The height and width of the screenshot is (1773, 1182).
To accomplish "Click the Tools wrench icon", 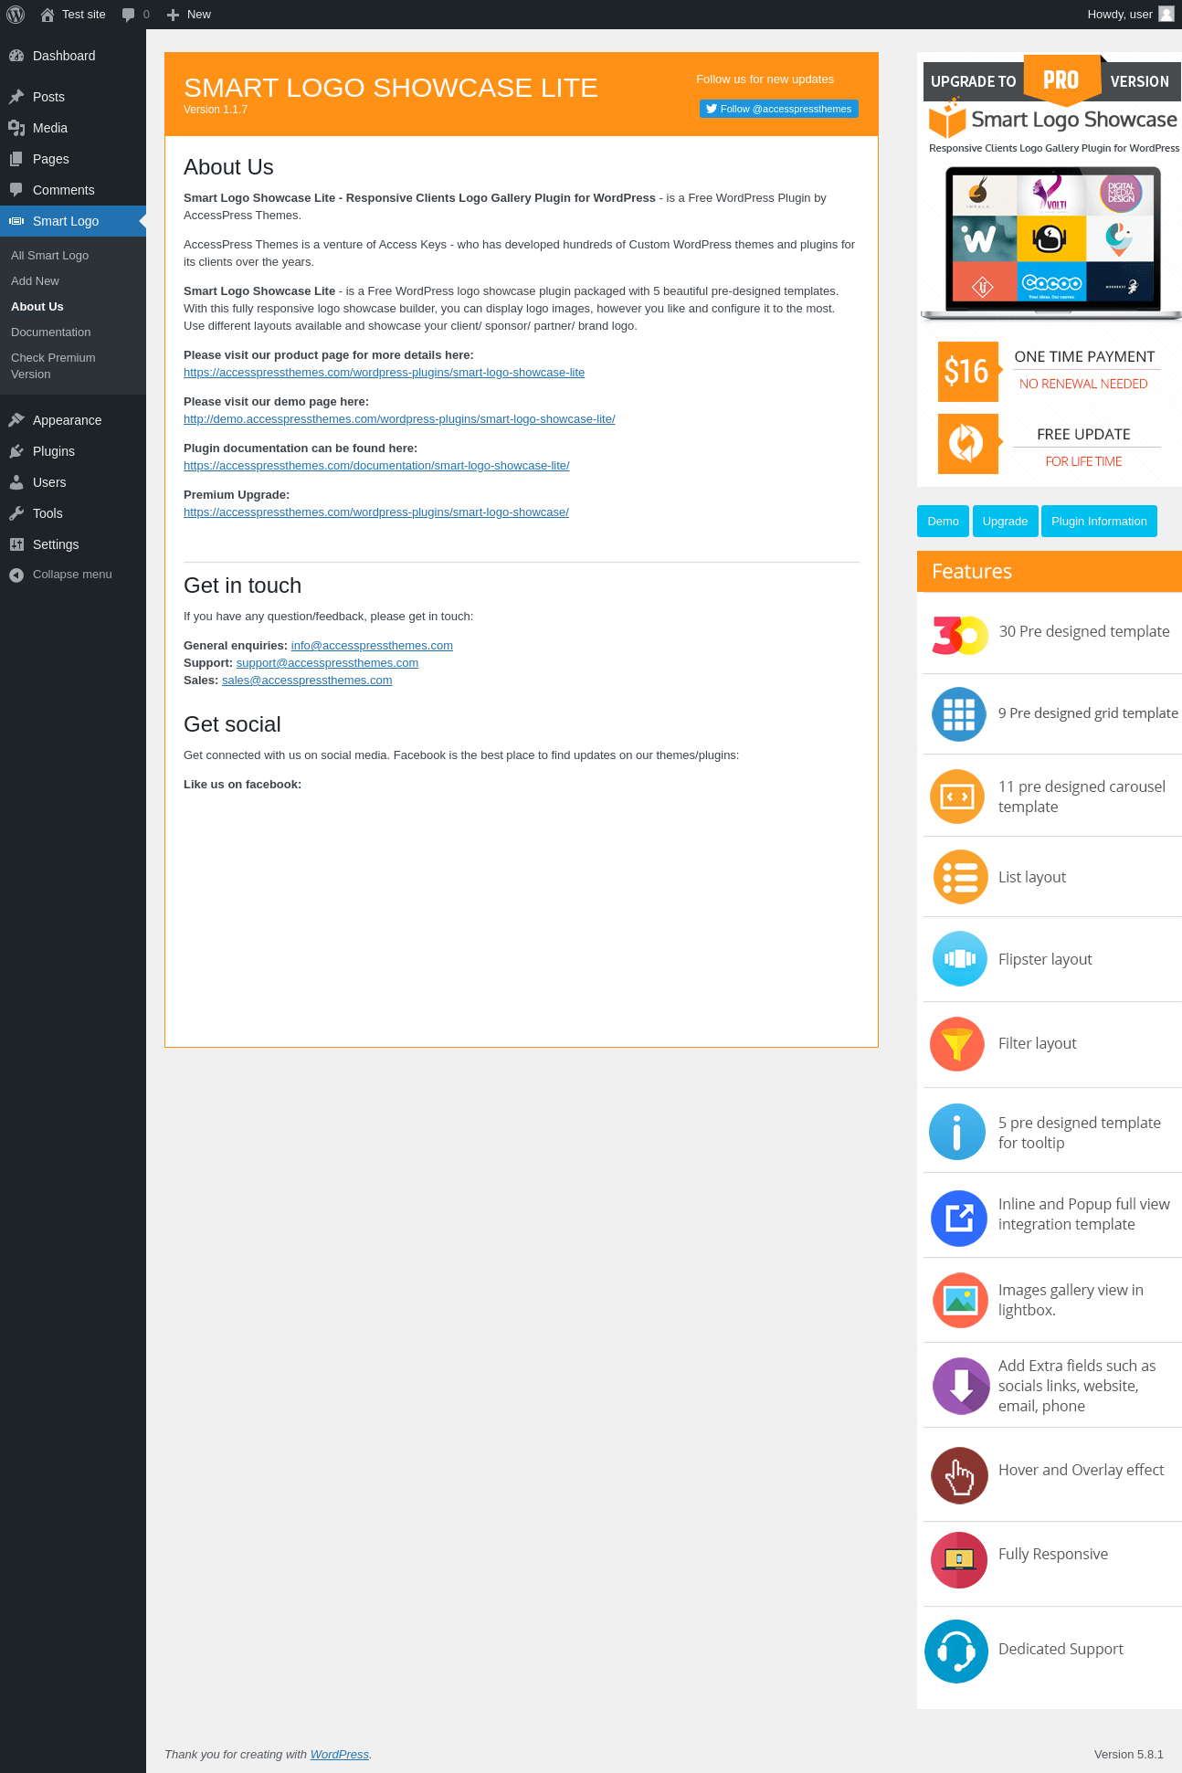I will (16, 513).
